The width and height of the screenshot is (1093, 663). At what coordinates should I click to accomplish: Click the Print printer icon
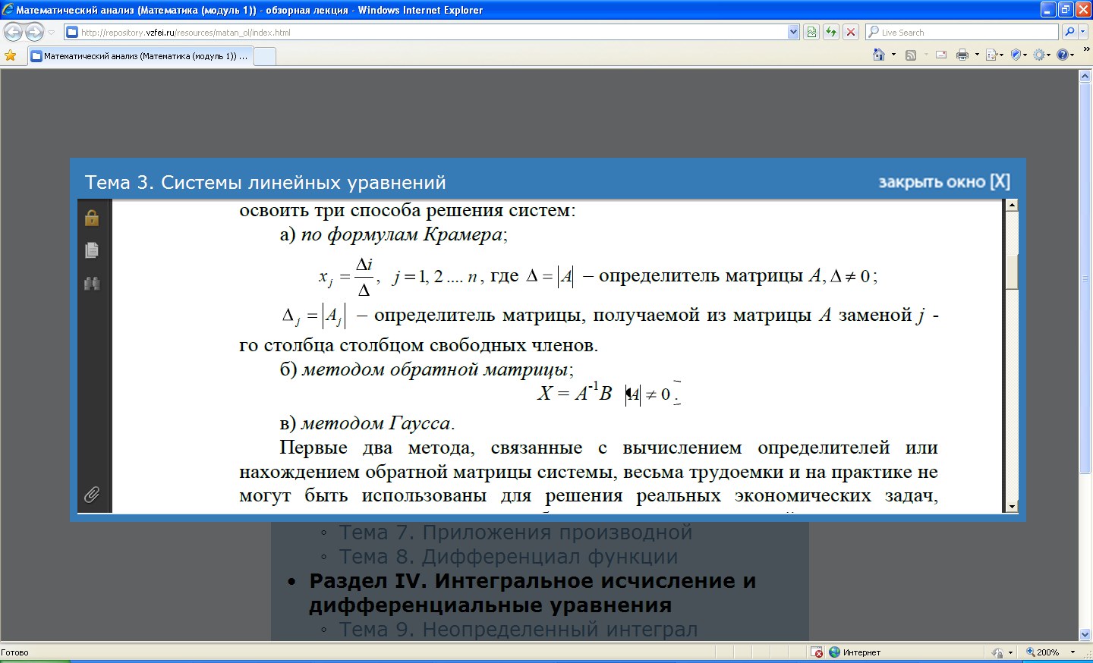962,55
